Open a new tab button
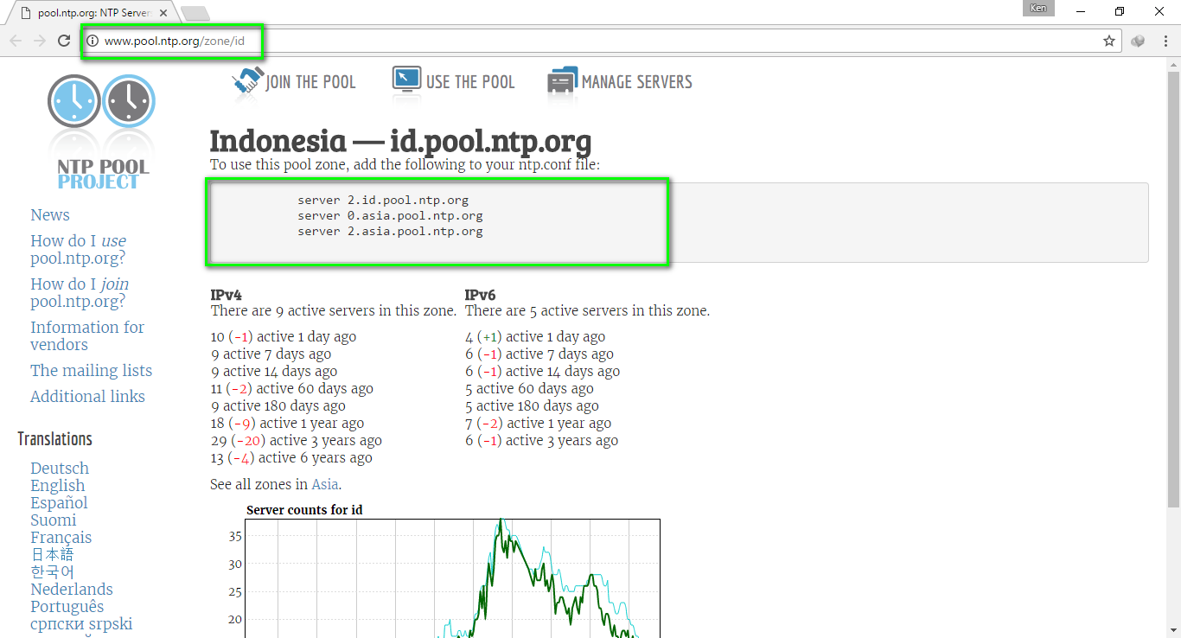 (x=195, y=13)
